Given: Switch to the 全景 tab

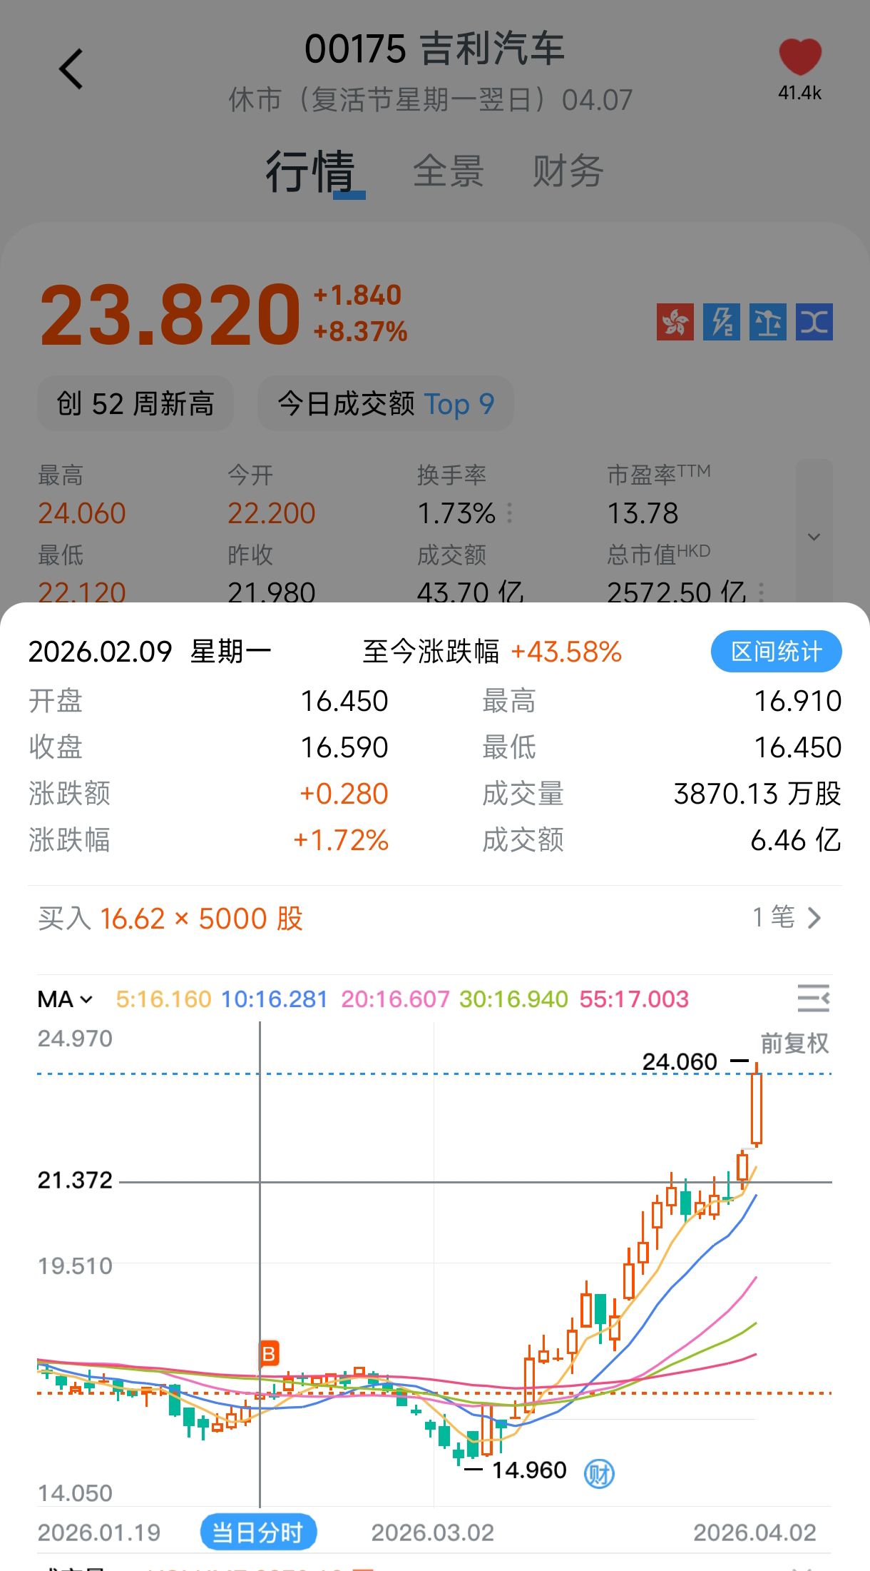Looking at the screenshot, I should click(x=449, y=171).
